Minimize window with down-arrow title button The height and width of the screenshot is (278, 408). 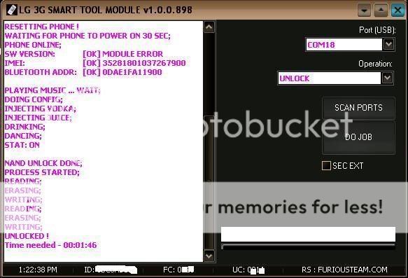tap(365, 11)
